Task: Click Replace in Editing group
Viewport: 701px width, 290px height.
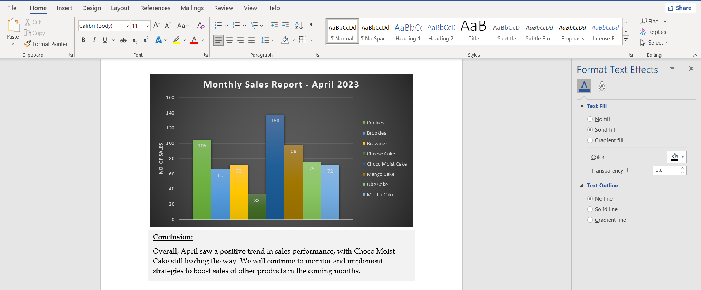Action: [x=654, y=32]
